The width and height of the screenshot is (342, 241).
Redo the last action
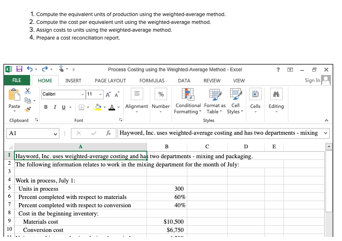tap(45, 69)
